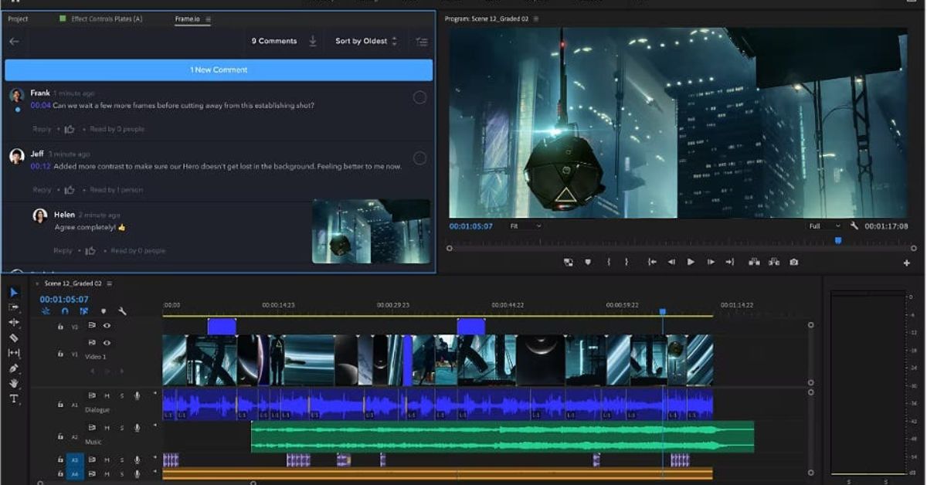Mark Frank's comment as complete
Viewport: 927px width, 485px height.
coord(419,97)
